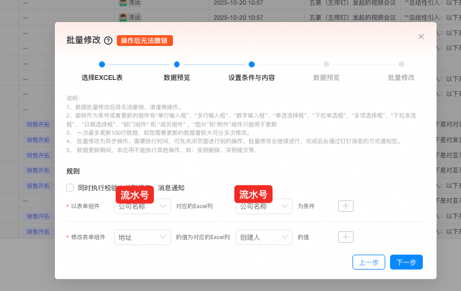Click the help question mark beside 批量修改
This screenshot has width=461, height=291.
pos(108,41)
